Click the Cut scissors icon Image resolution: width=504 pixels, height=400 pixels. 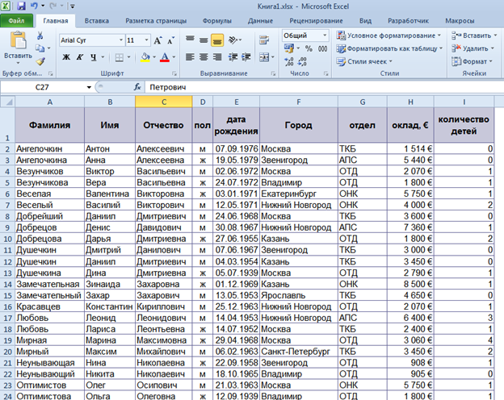click(x=40, y=36)
